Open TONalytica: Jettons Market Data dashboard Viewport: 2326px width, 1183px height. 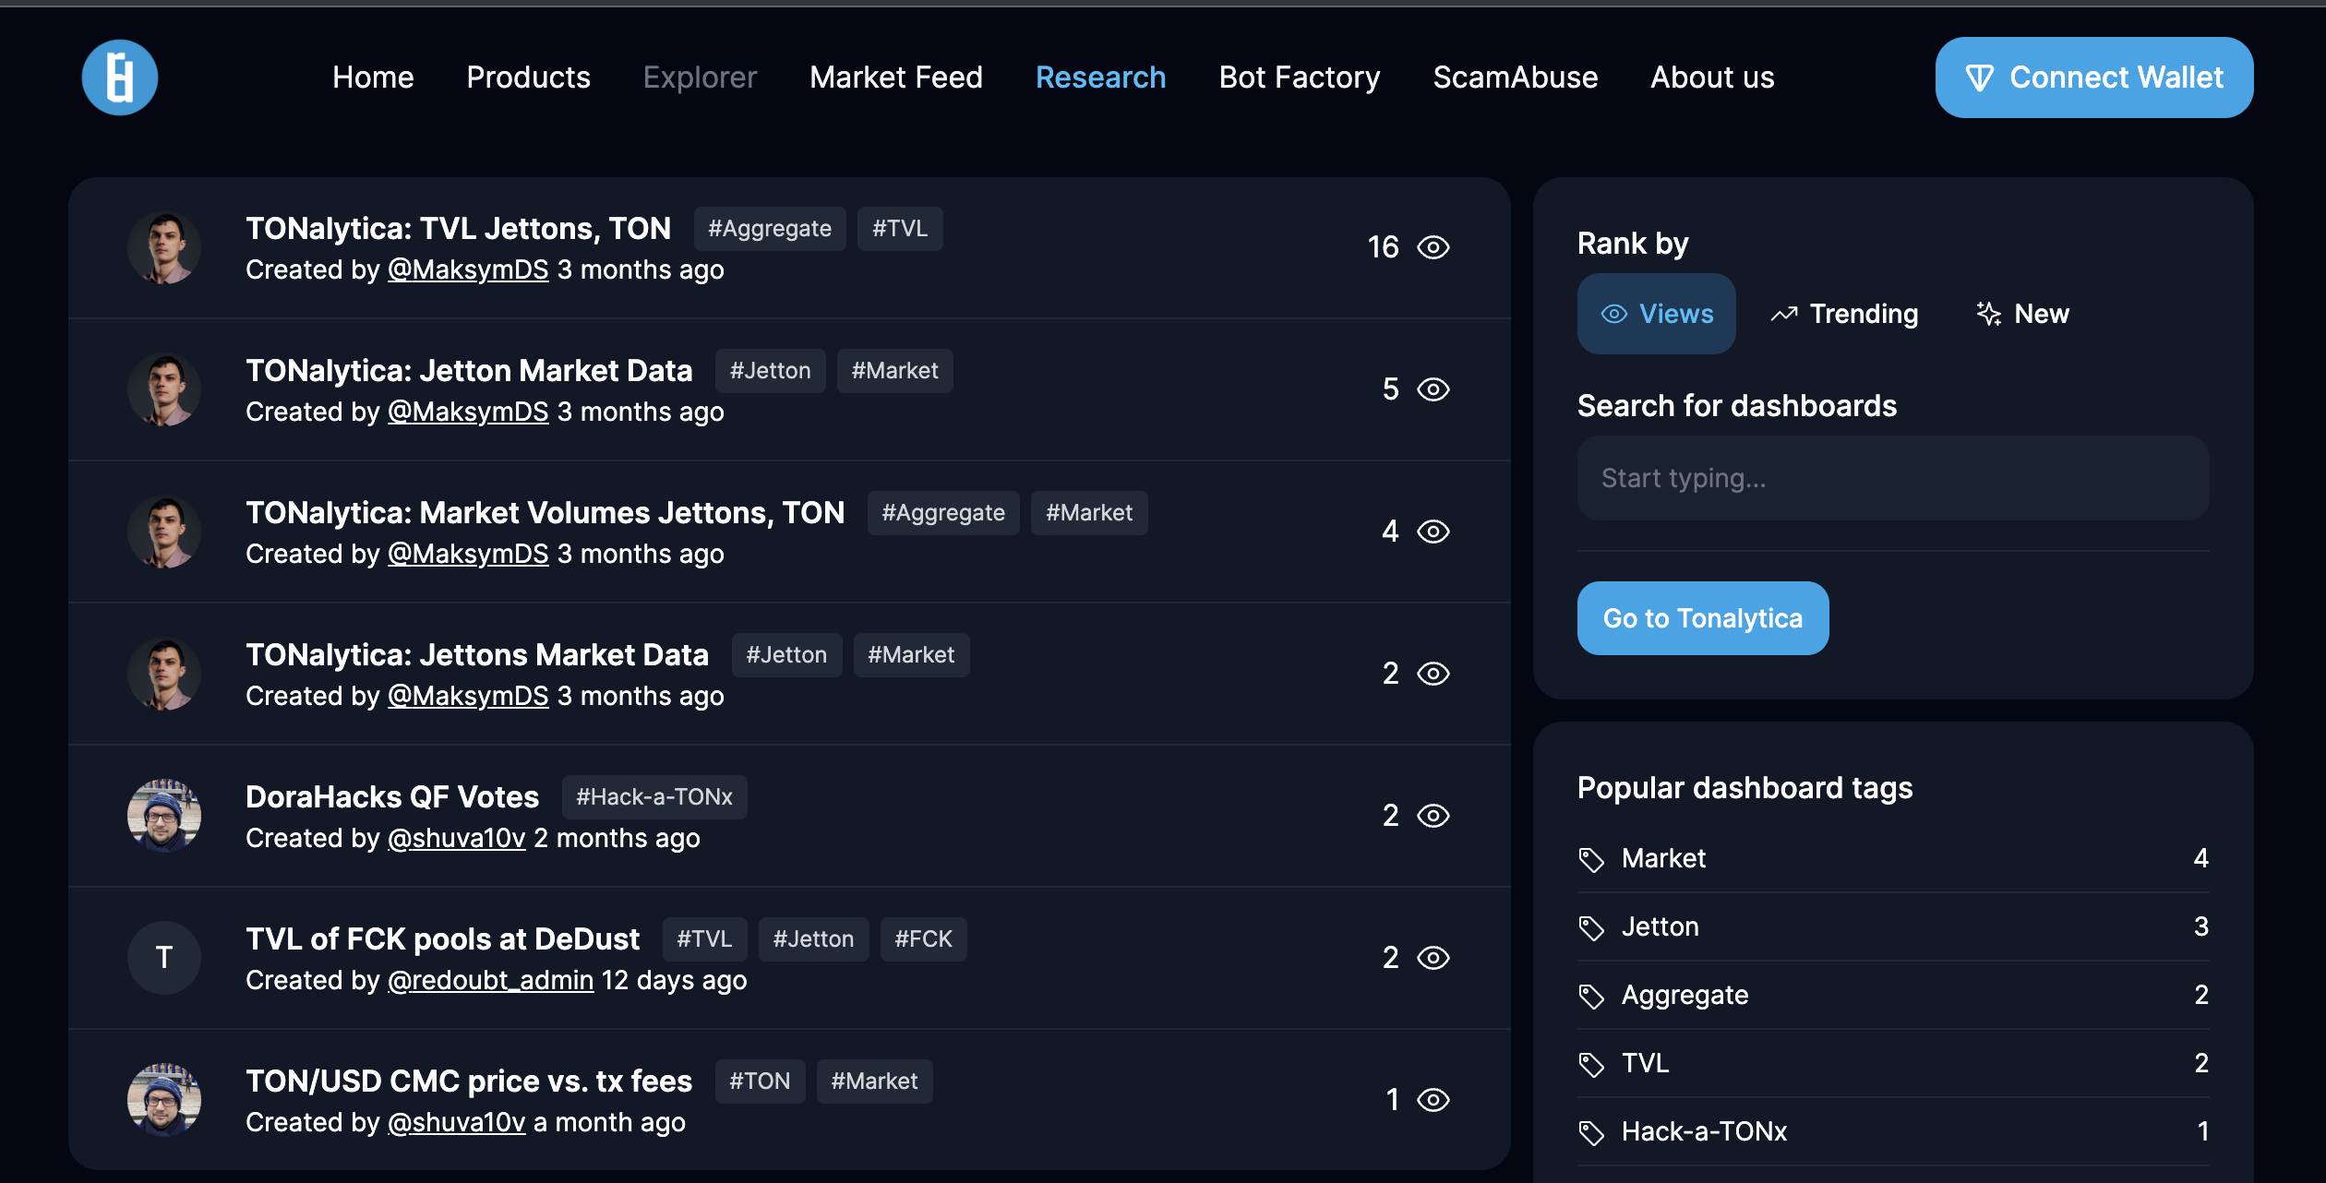click(x=477, y=654)
